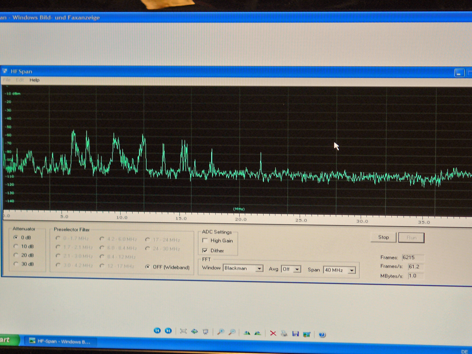Enable the High Gain checkbox
472x354 pixels.
205,241
